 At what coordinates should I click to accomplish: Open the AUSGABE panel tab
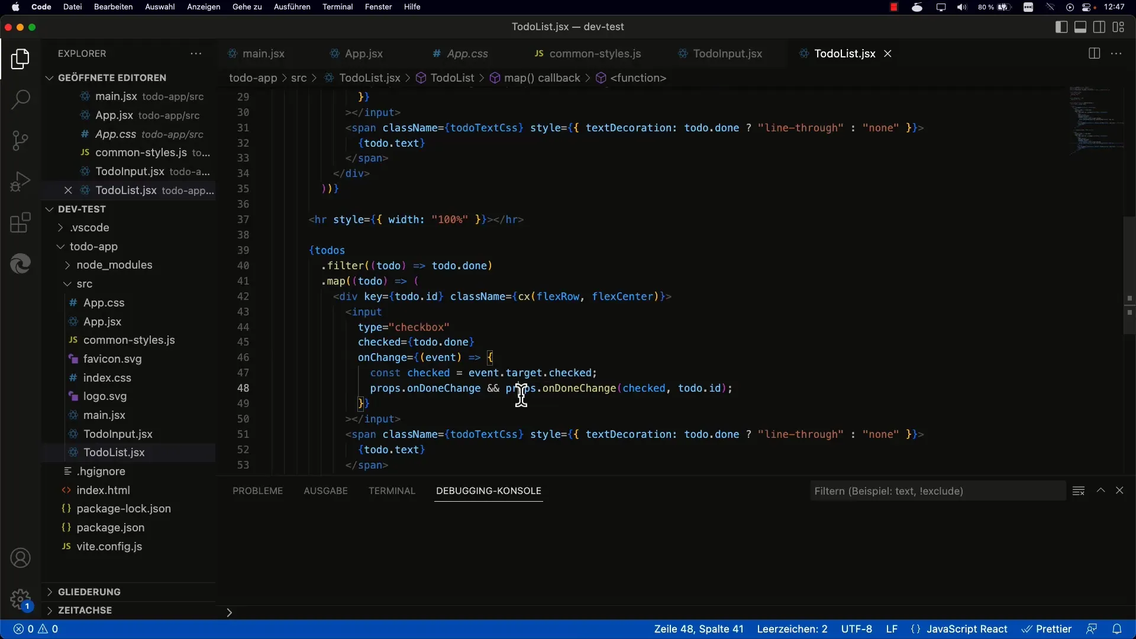[325, 490]
